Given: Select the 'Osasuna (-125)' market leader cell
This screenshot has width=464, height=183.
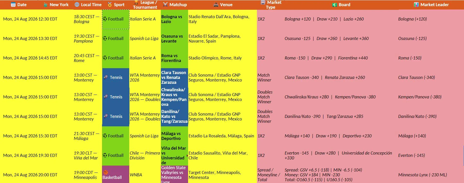Looking at the screenshot, I should click(431, 38).
